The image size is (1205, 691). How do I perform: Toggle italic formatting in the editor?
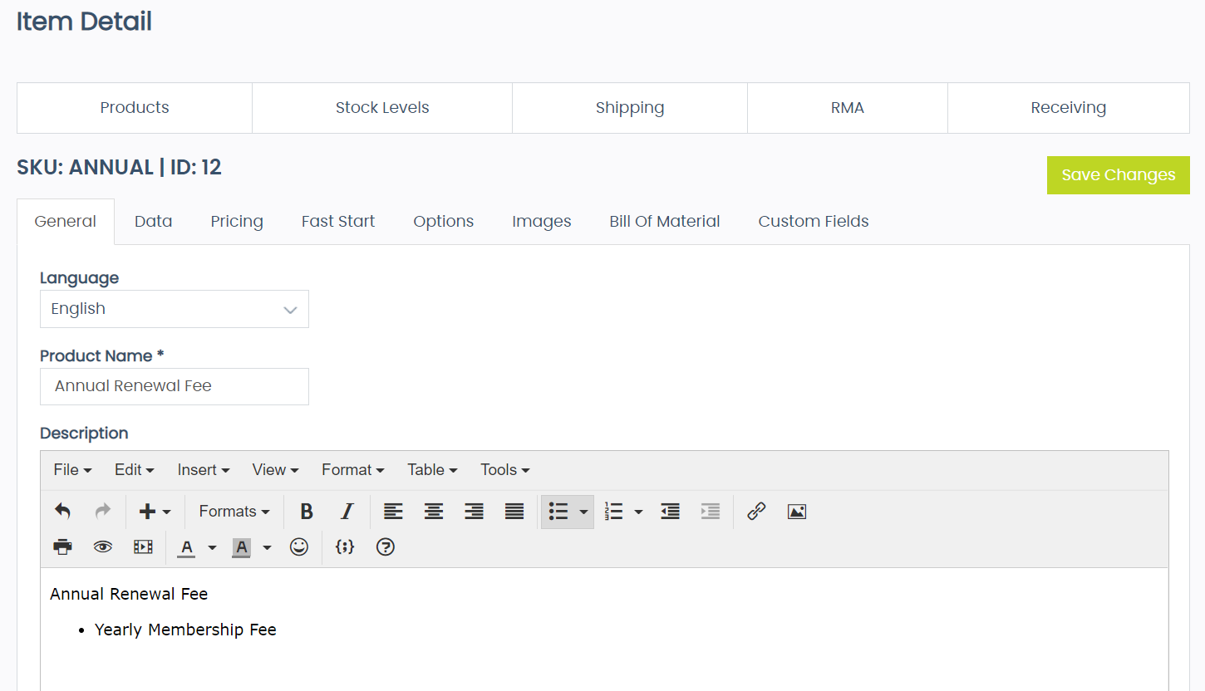coord(347,511)
